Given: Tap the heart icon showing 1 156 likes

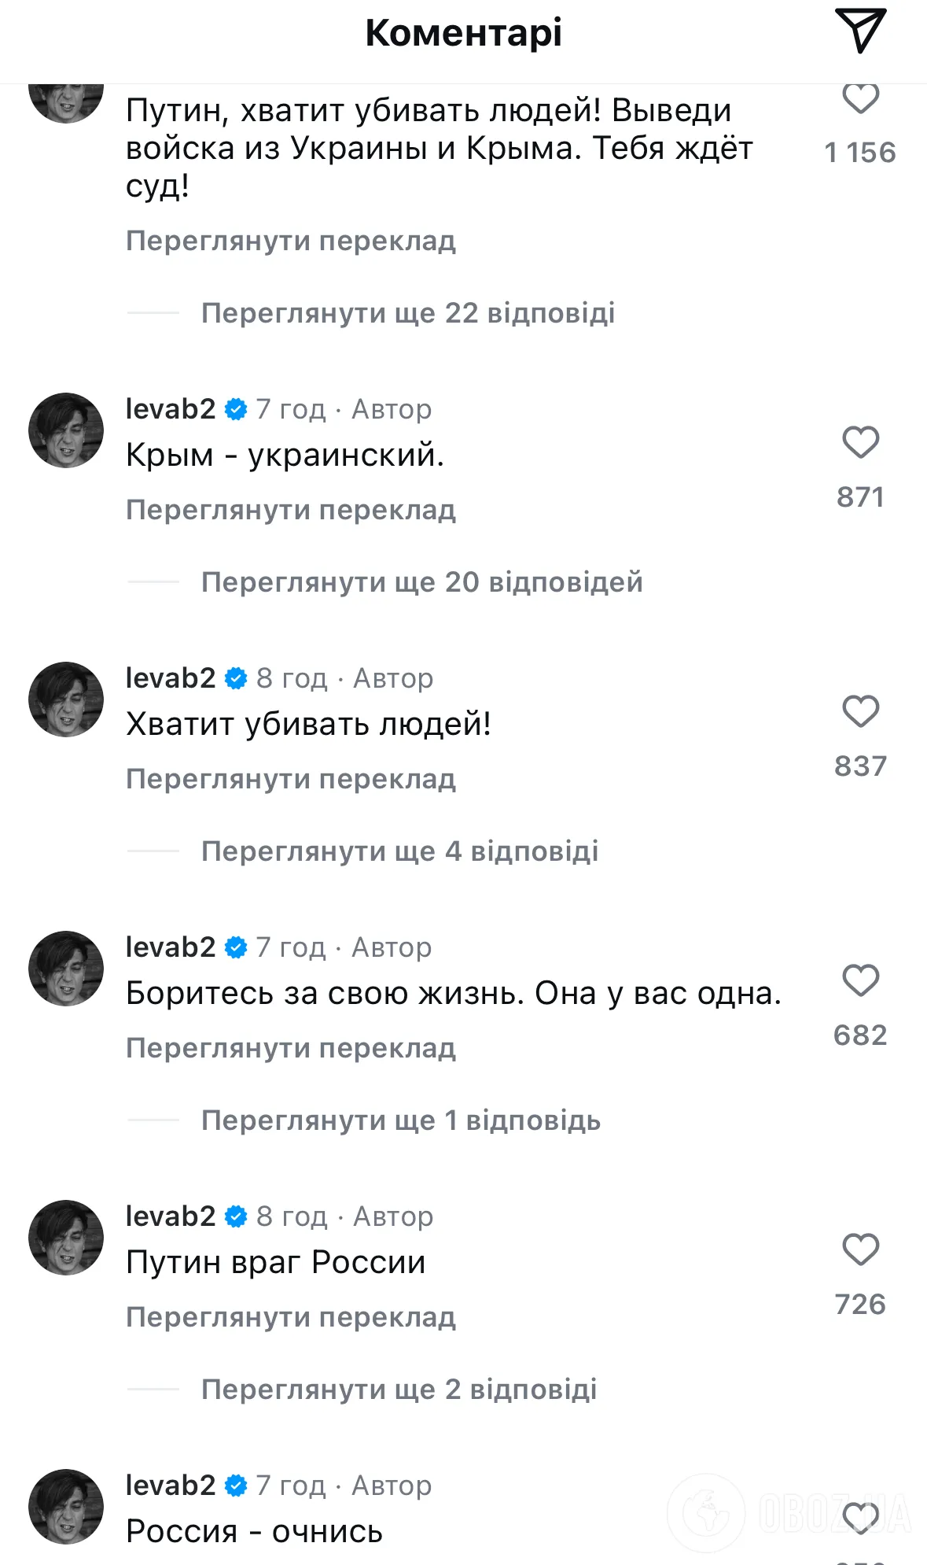Looking at the screenshot, I should point(859,98).
